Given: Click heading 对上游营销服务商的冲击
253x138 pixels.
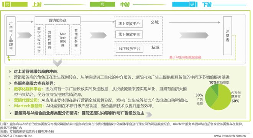Looking at the screenshot, I should [36, 72].
